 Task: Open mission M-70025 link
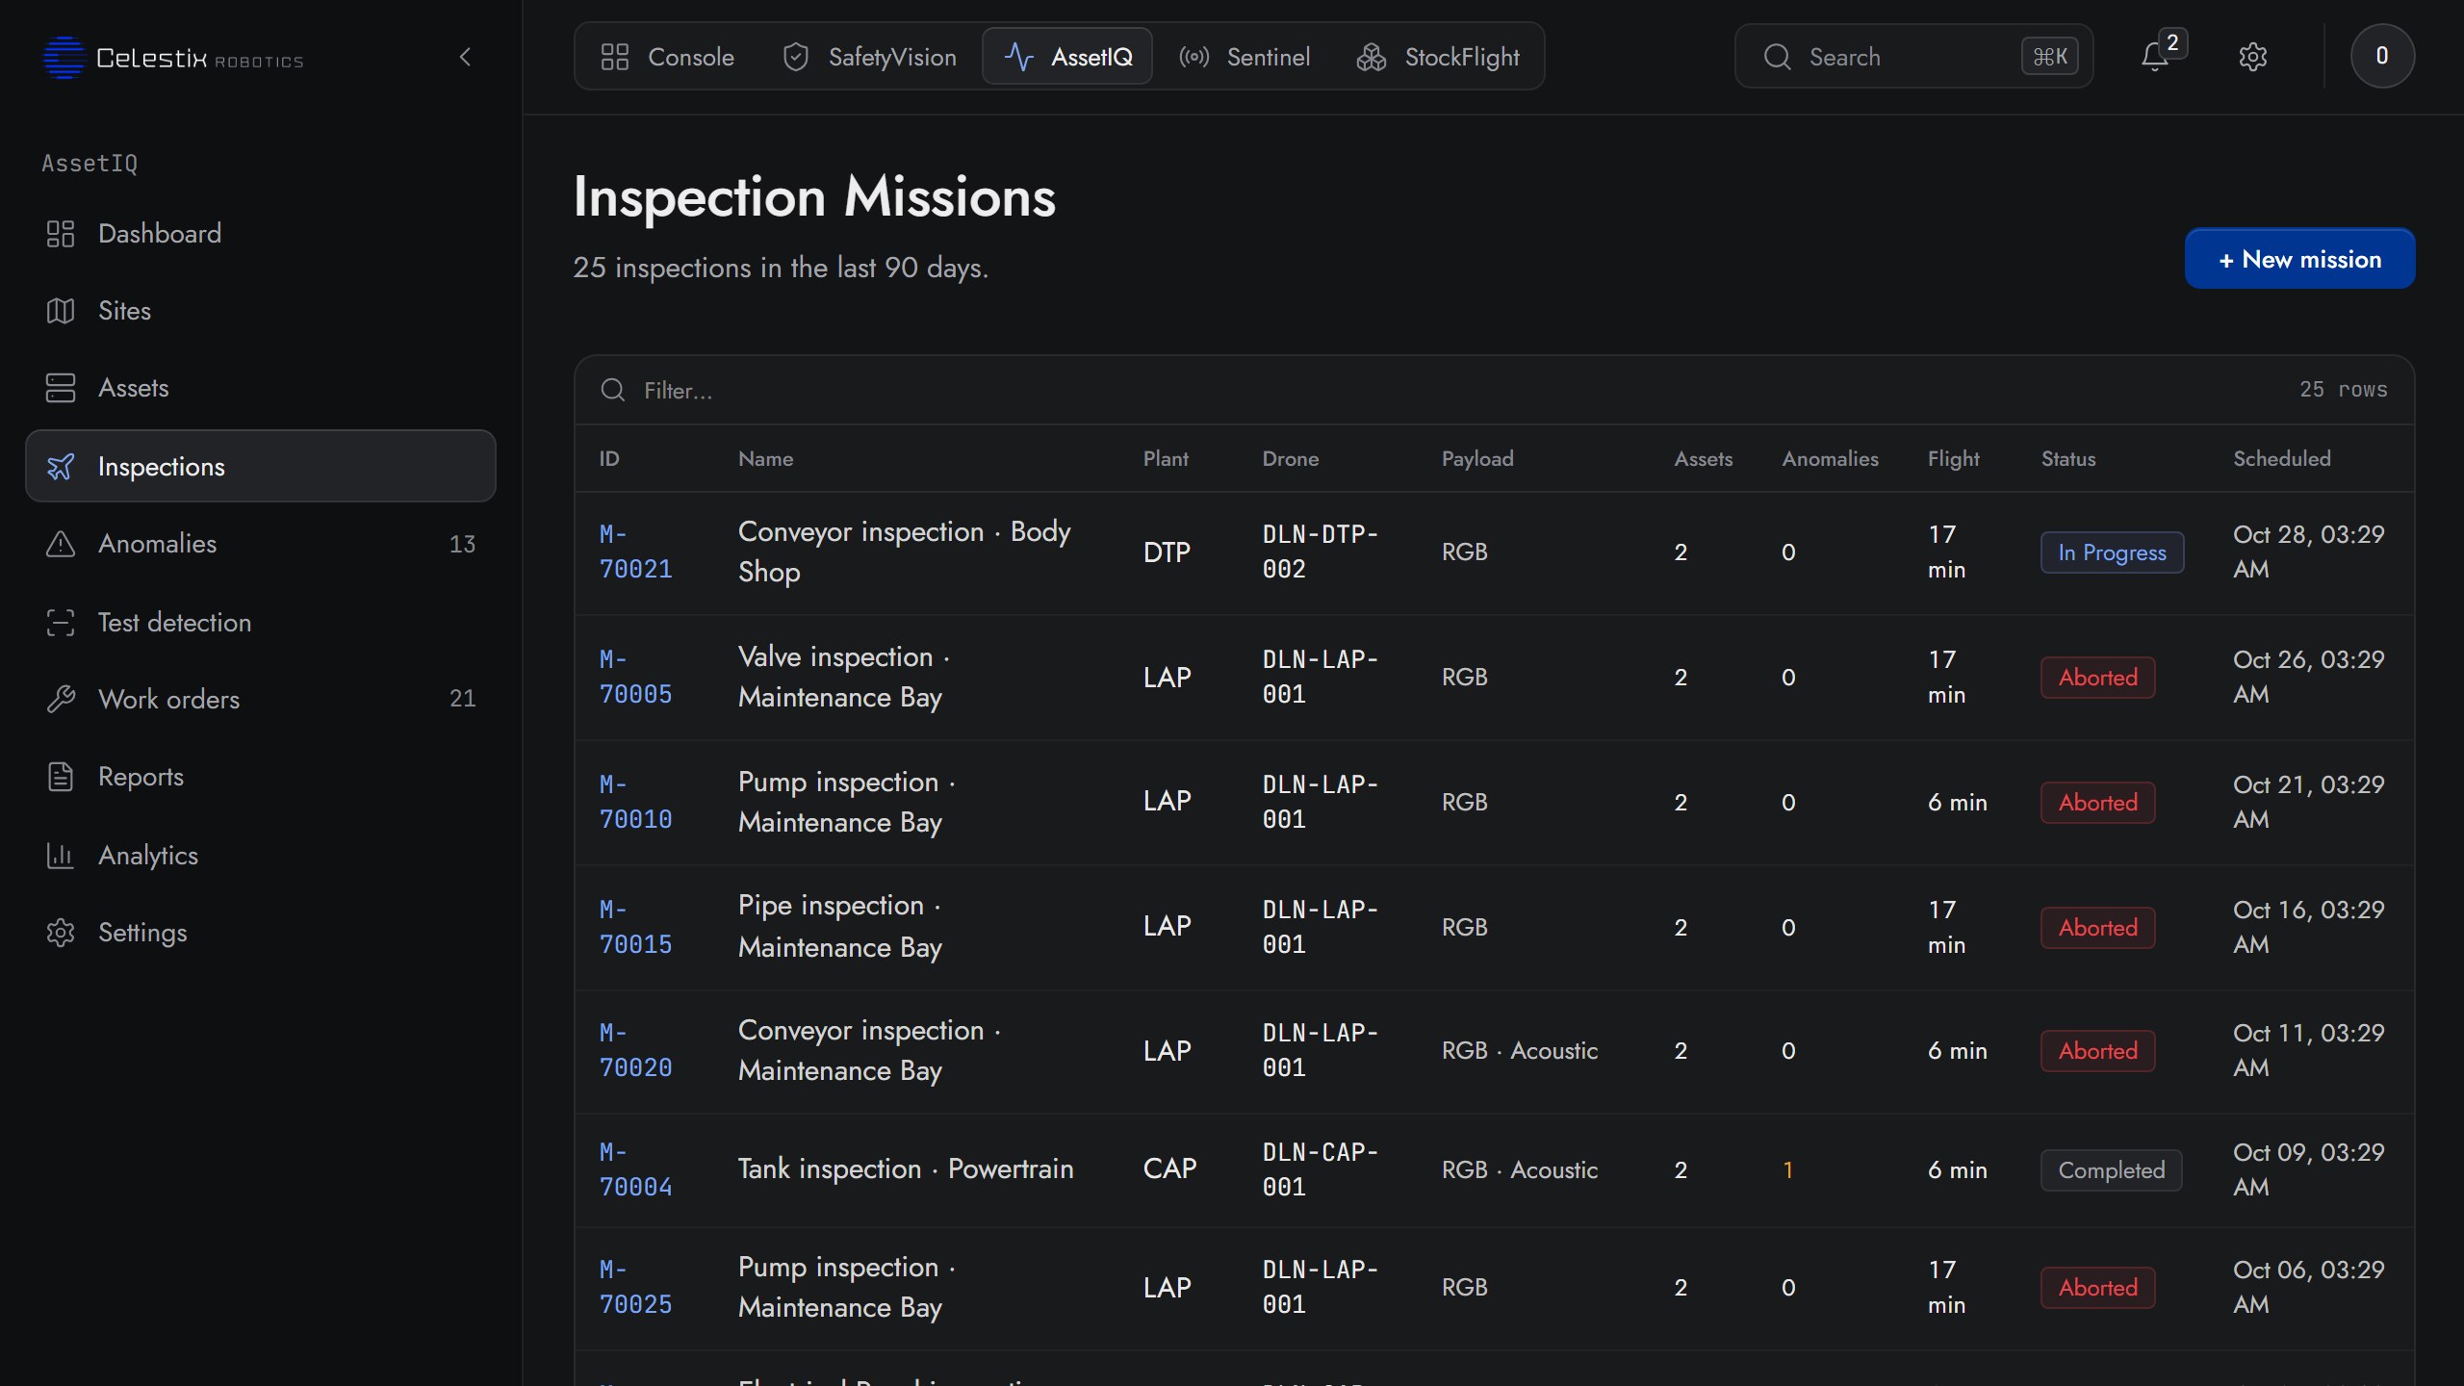pos(635,1287)
